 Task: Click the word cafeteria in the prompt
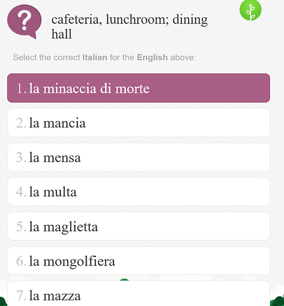click(x=76, y=20)
